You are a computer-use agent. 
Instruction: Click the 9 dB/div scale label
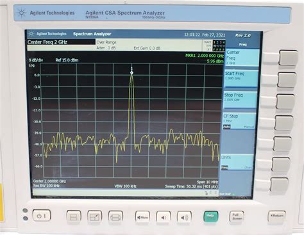(36, 60)
